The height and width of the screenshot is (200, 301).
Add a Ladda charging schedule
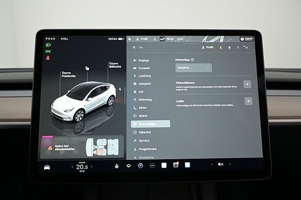[249, 101]
